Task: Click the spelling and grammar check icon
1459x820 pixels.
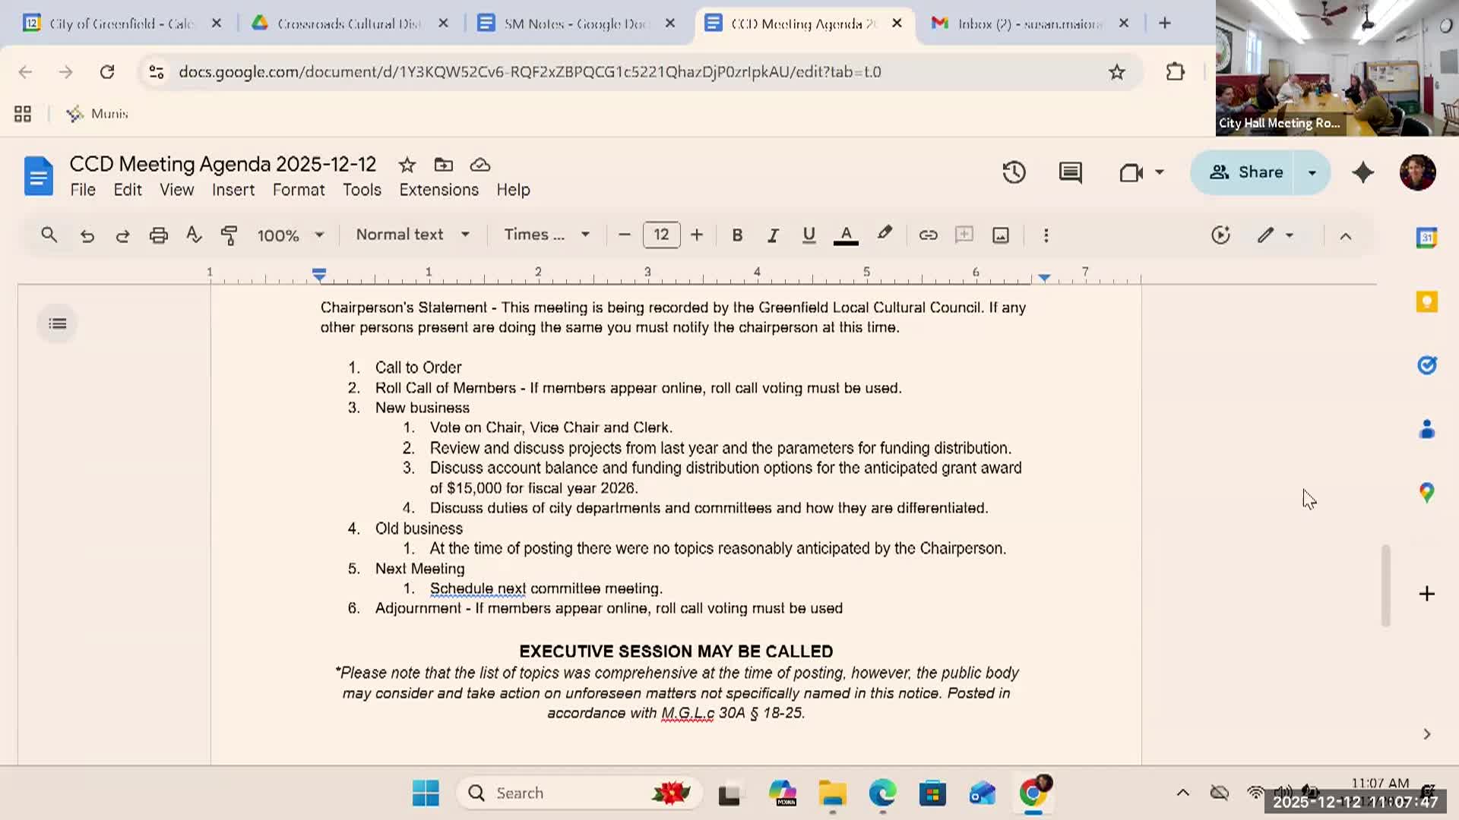Action: [x=194, y=235]
